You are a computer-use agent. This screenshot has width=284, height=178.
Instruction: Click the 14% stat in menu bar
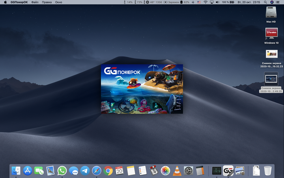[x=128, y=2]
